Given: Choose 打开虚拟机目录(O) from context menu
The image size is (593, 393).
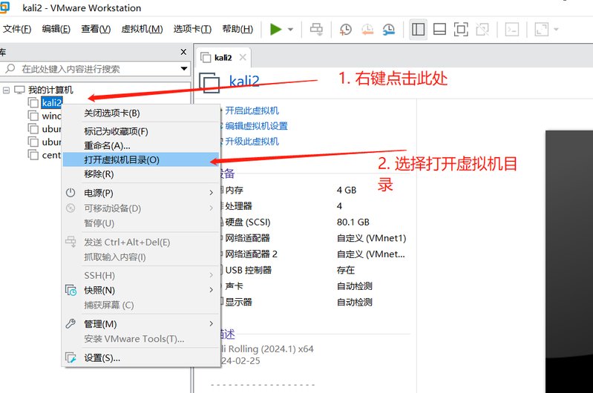Looking at the screenshot, I should 141,160.
